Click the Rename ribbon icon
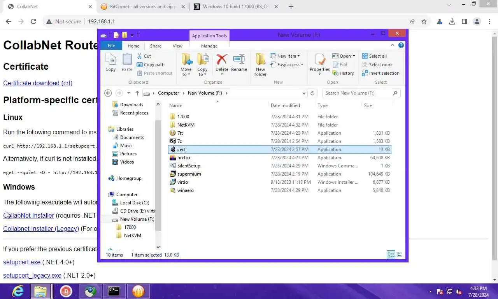This screenshot has width=498, height=299. (239, 62)
